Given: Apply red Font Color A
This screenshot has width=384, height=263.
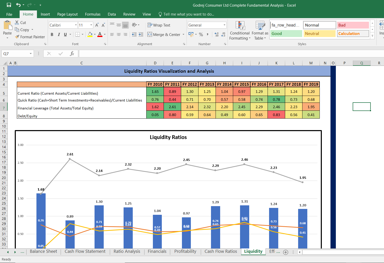Looking at the screenshot, I should click(x=100, y=34).
